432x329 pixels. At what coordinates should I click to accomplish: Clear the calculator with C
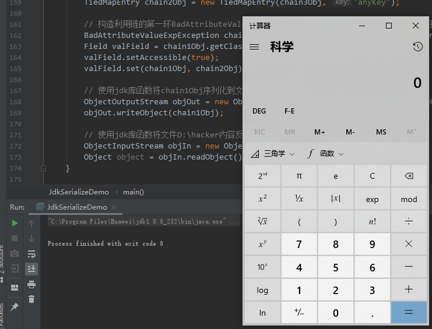click(x=372, y=176)
